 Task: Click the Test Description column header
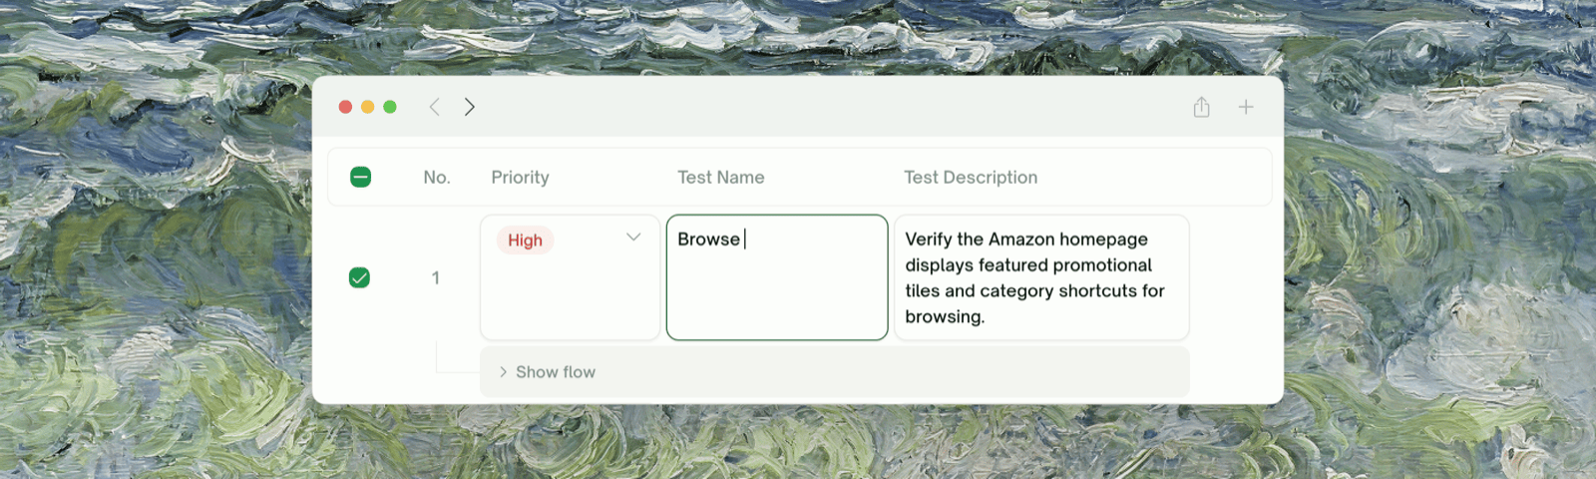(x=971, y=177)
